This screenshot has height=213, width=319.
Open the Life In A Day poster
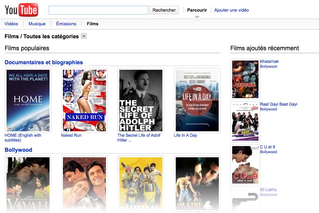[197, 101]
